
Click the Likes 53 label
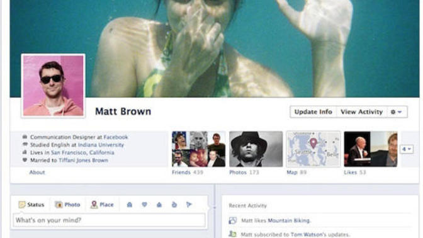click(355, 173)
